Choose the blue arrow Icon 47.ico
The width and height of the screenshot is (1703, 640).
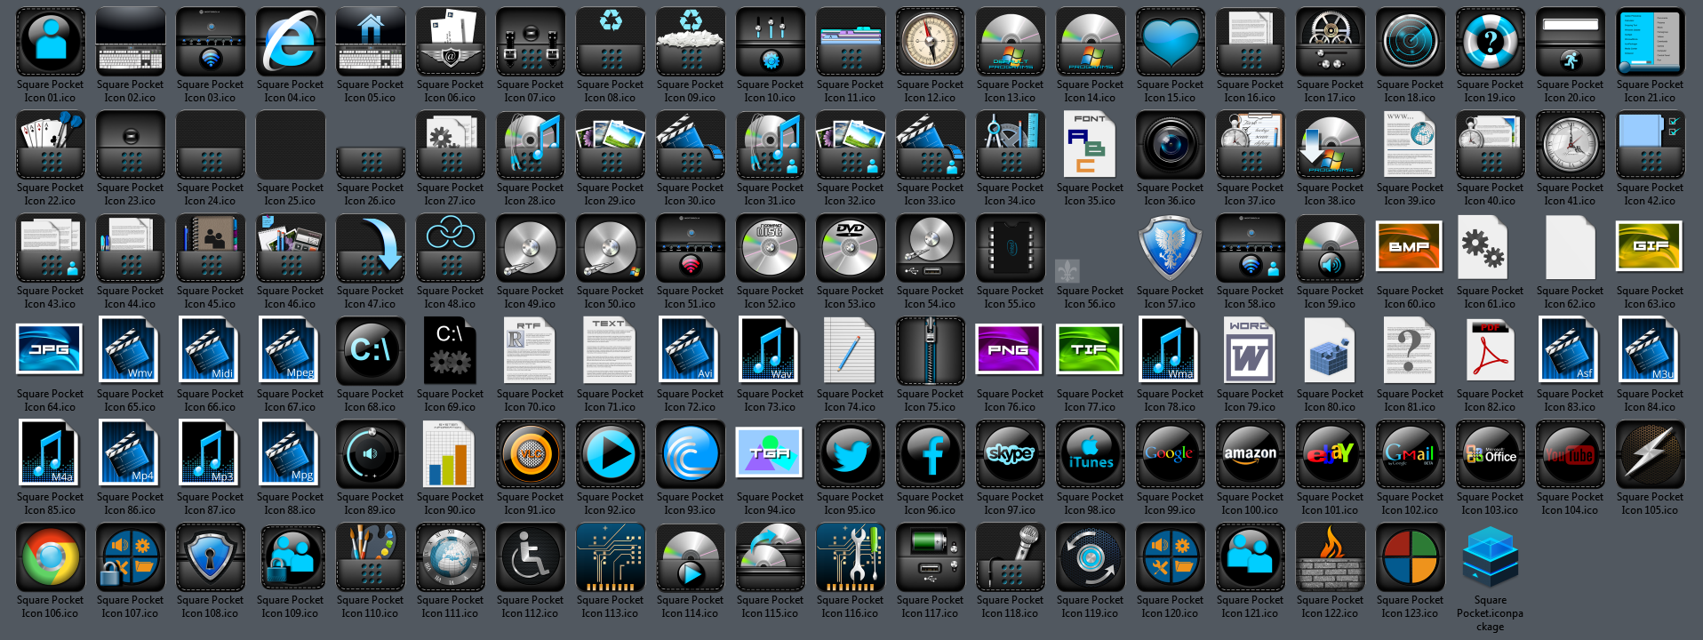click(371, 248)
